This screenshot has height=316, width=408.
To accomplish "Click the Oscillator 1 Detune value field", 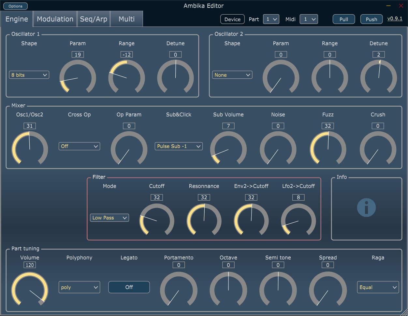I will coord(175,55).
